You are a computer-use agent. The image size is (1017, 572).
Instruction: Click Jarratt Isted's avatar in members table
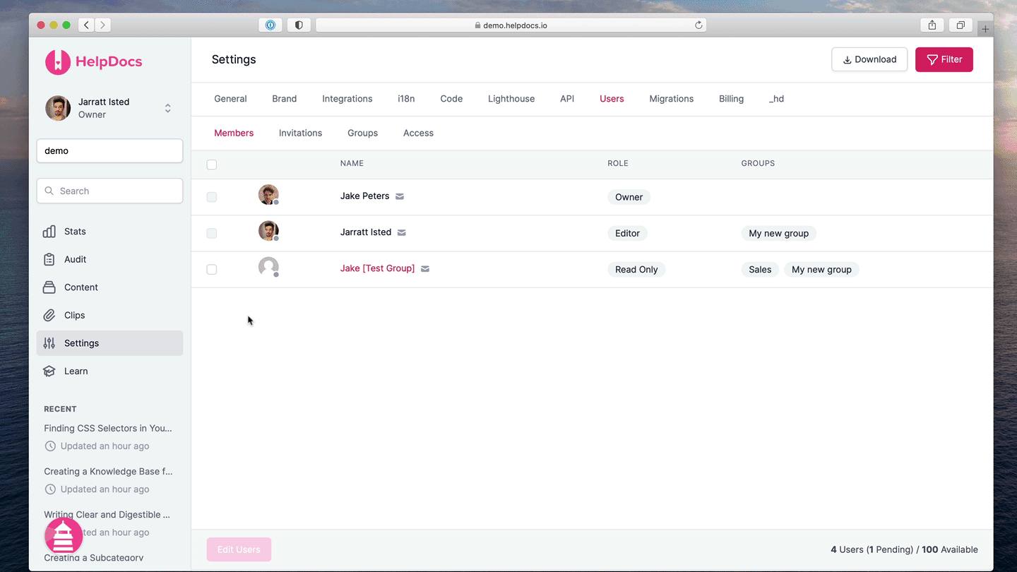coord(268,231)
